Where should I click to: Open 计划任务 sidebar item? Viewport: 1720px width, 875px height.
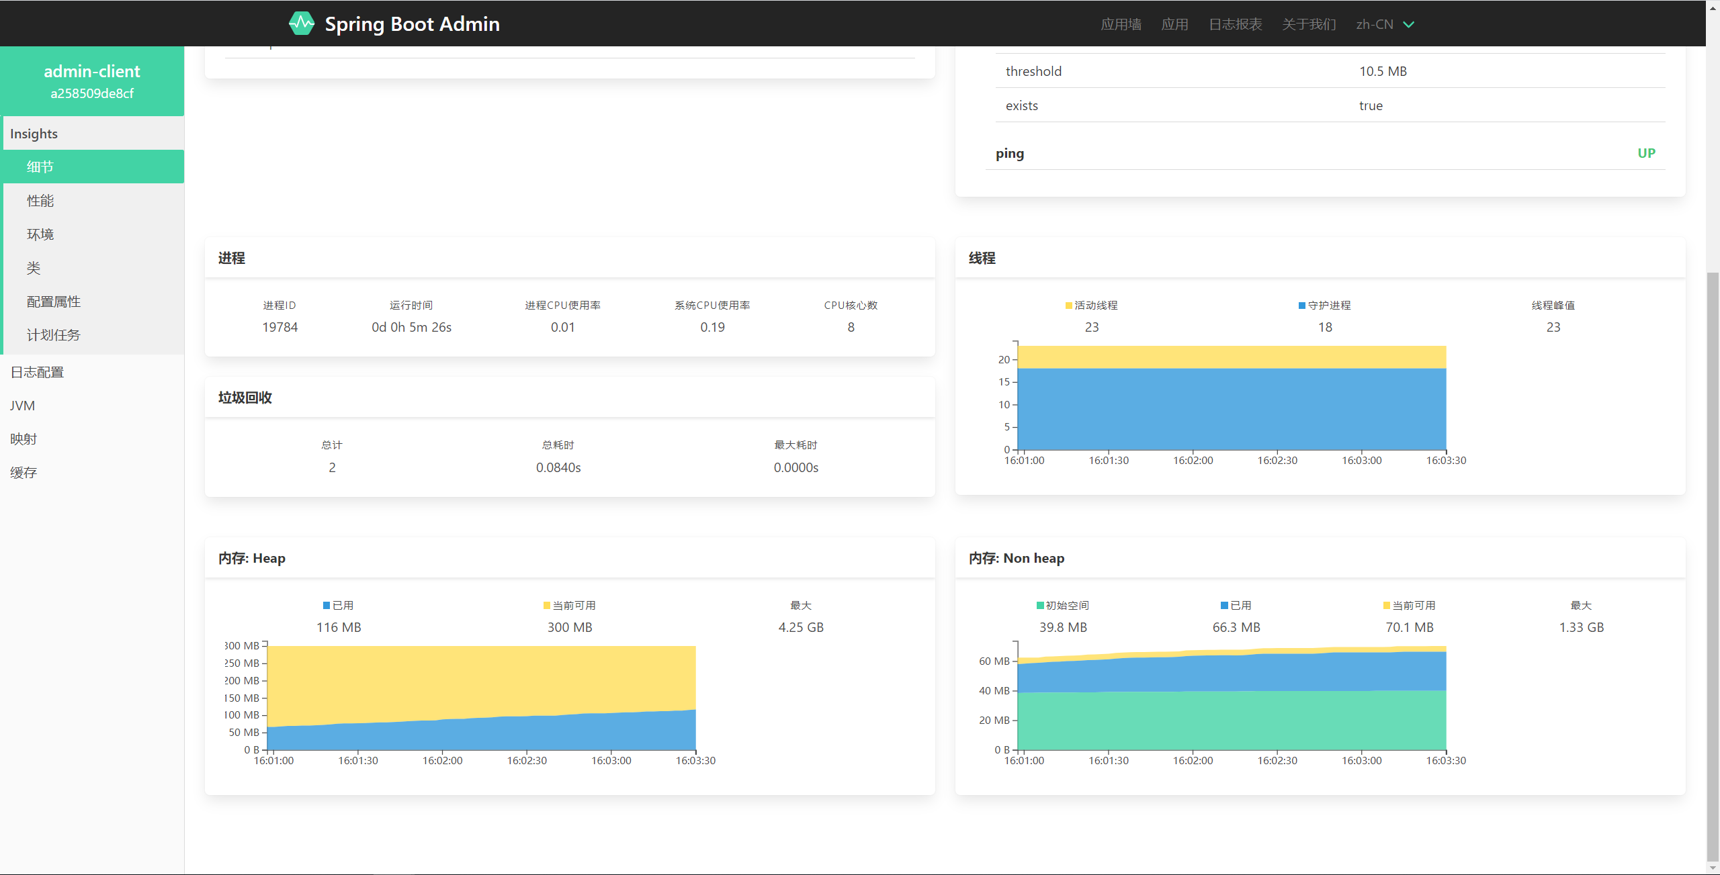pos(54,335)
